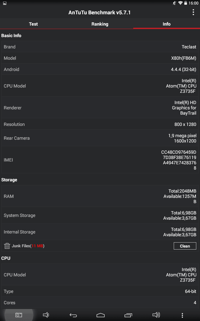
Task: Tap the image notification icon in status bar
Action: (4, 3)
